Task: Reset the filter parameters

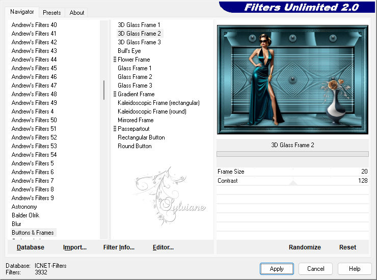Action: tap(347, 247)
